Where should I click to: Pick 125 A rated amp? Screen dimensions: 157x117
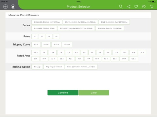point(133,59)
